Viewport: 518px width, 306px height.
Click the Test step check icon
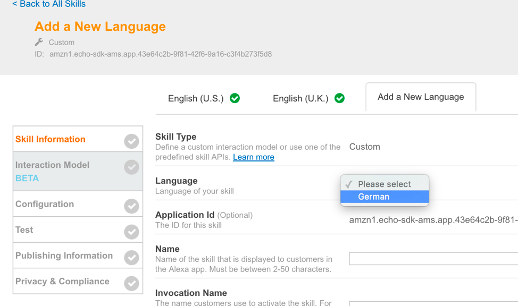(x=131, y=232)
